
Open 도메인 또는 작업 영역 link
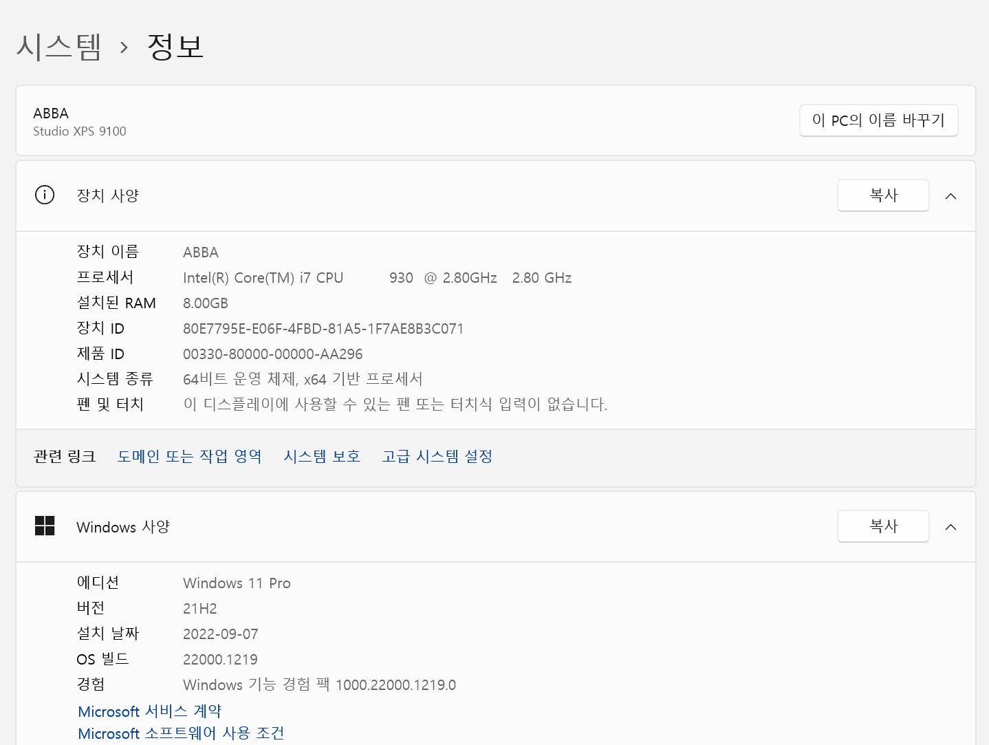[x=190, y=457]
